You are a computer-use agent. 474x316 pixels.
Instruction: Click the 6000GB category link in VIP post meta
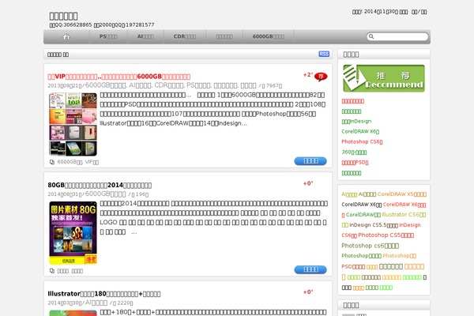coord(105,85)
